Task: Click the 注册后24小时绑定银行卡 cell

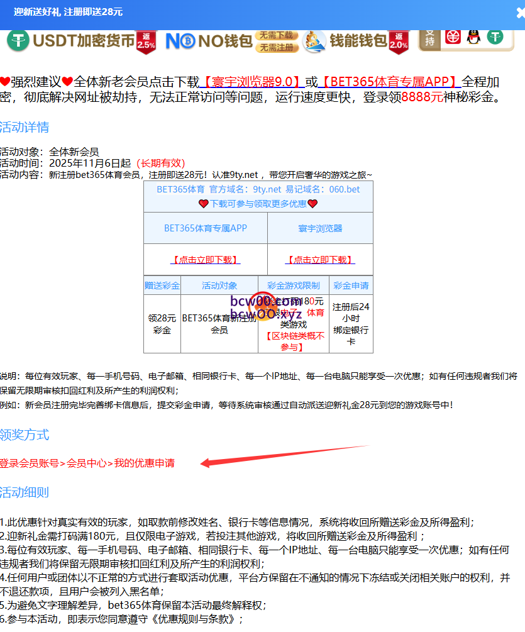Action: pos(351,324)
